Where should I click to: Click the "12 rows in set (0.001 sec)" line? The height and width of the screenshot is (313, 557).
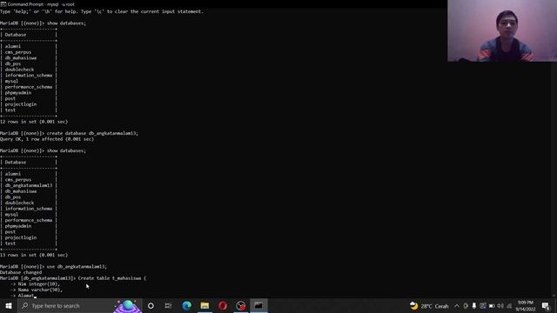click(34, 122)
